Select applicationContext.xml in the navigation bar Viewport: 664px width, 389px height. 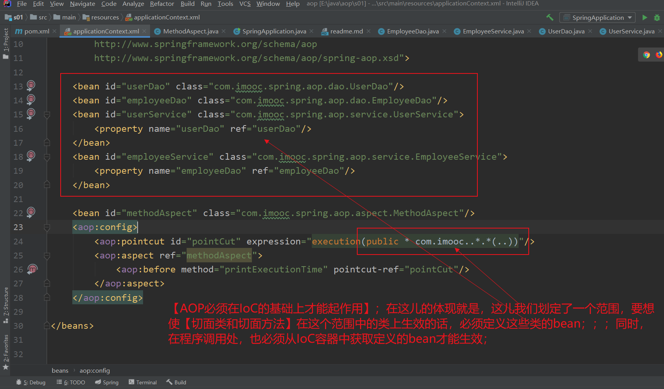[167, 17]
